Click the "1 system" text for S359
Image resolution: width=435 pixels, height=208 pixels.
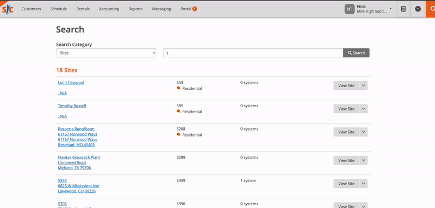pos(248,180)
